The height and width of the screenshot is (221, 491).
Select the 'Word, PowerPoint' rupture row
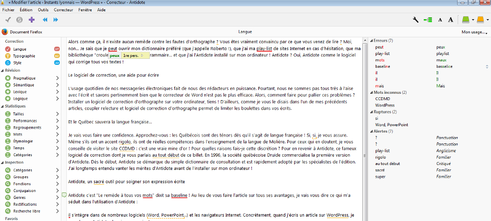tap(429, 125)
